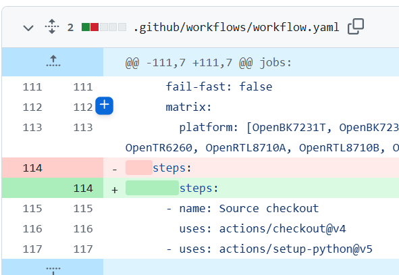Expand all lines icon in file header
399x275 pixels.
pyautogui.click(x=52, y=26)
